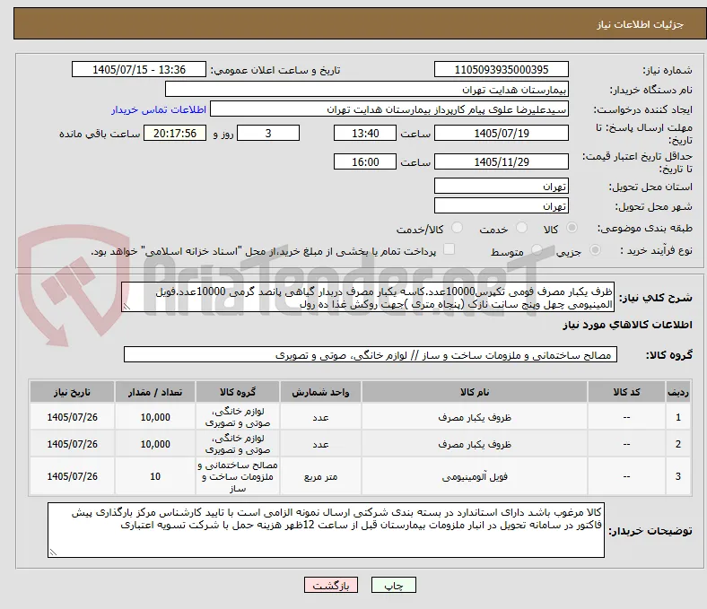Click the چاپ print button
The height and width of the screenshot is (609, 707).
coord(394,585)
